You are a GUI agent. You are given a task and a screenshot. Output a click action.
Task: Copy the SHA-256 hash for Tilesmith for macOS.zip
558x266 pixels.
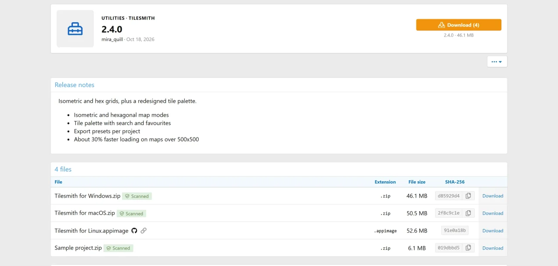(x=468, y=213)
